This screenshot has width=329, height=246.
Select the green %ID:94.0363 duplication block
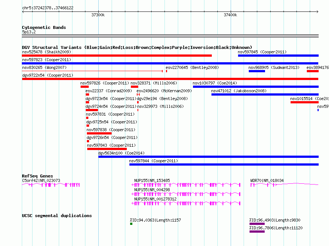[131, 224]
